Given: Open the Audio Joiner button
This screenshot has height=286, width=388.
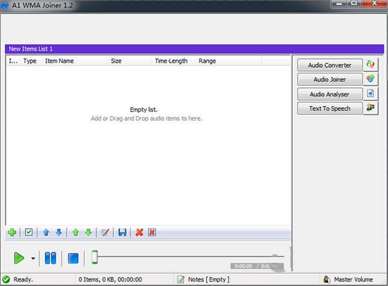Looking at the screenshot, I should (330, 79).
